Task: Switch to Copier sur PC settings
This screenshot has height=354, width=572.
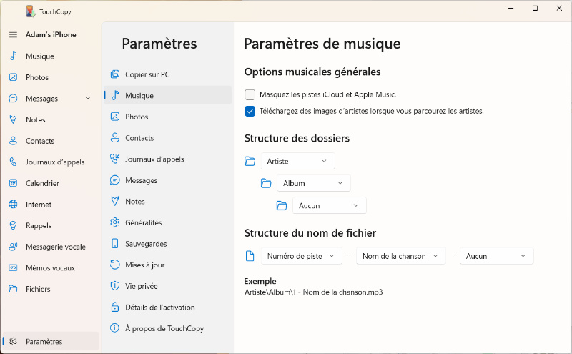Action: pyautogui.click(x=147, y=74)
